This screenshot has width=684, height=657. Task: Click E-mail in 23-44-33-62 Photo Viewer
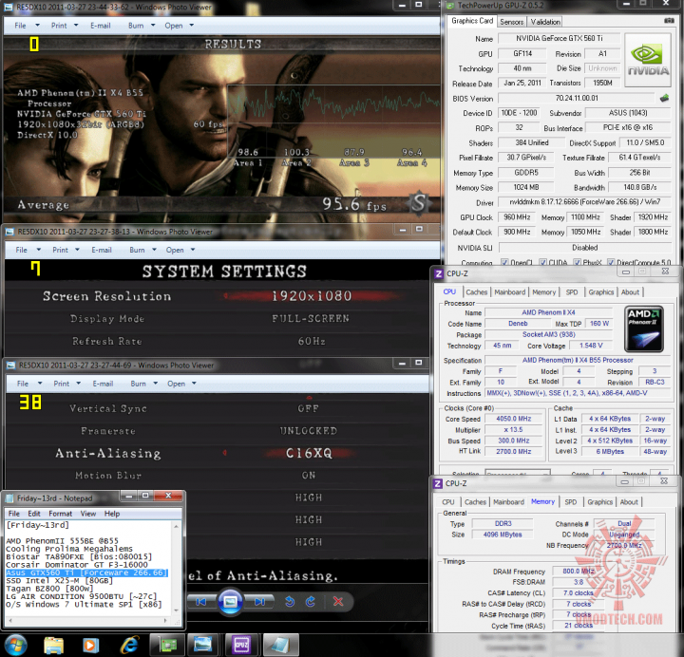point(101,26)
